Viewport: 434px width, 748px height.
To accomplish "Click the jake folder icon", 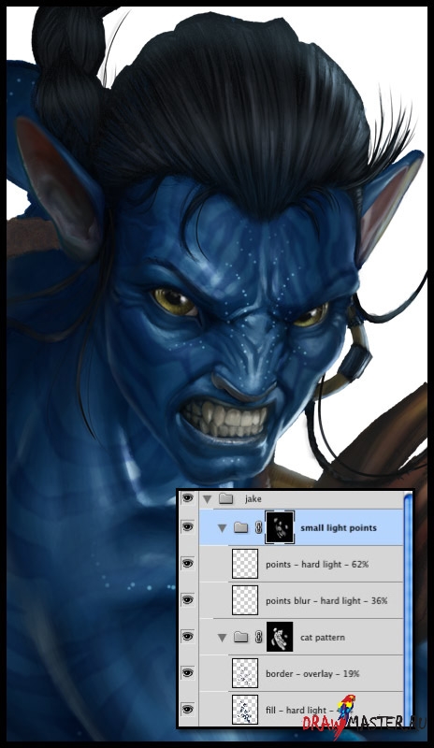I will pos(225,499).
